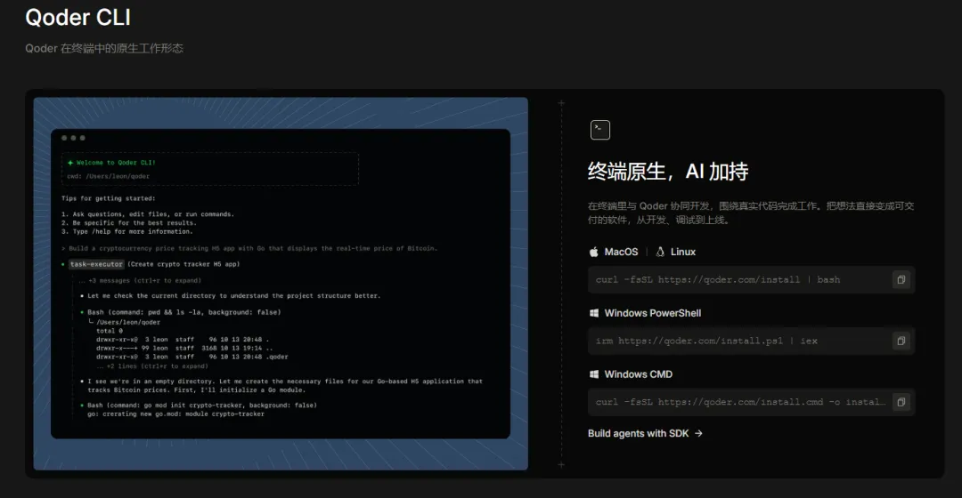Image resolution: width=962 pixels, height=498 pixels.
Task: Click the Apple logo next to MacOS
Action: (x=593, y=252)
